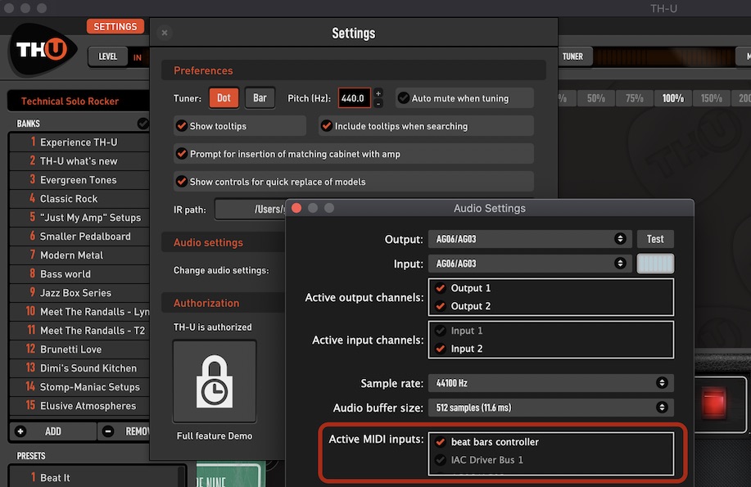
Task: Click the plus icon beside ADD
Action: pos(20,431)
